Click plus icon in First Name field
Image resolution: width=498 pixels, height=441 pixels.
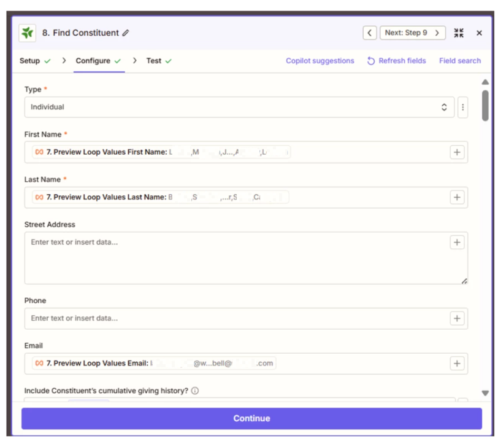[457, 152]
